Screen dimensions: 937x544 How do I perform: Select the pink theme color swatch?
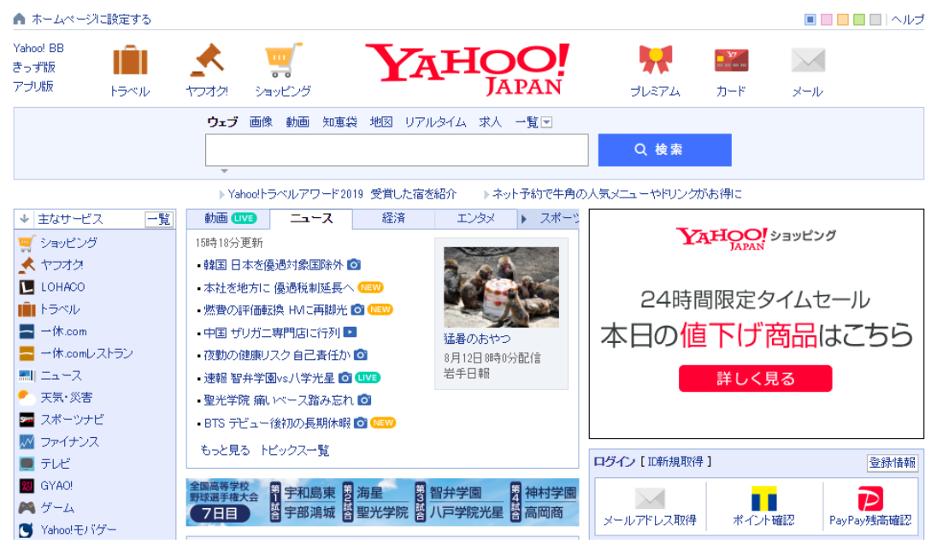(827, 20)
